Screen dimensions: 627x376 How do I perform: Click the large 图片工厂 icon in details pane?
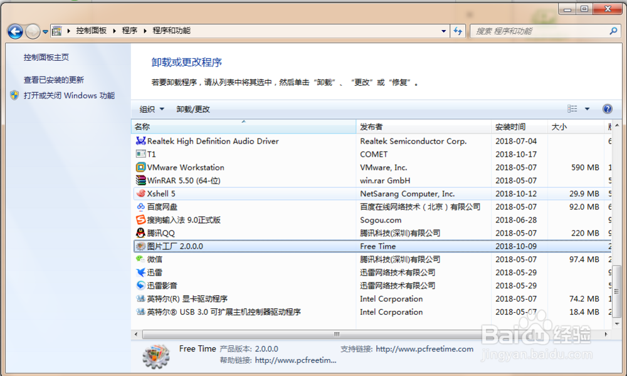pyautogui.click(x=156, y=355)
